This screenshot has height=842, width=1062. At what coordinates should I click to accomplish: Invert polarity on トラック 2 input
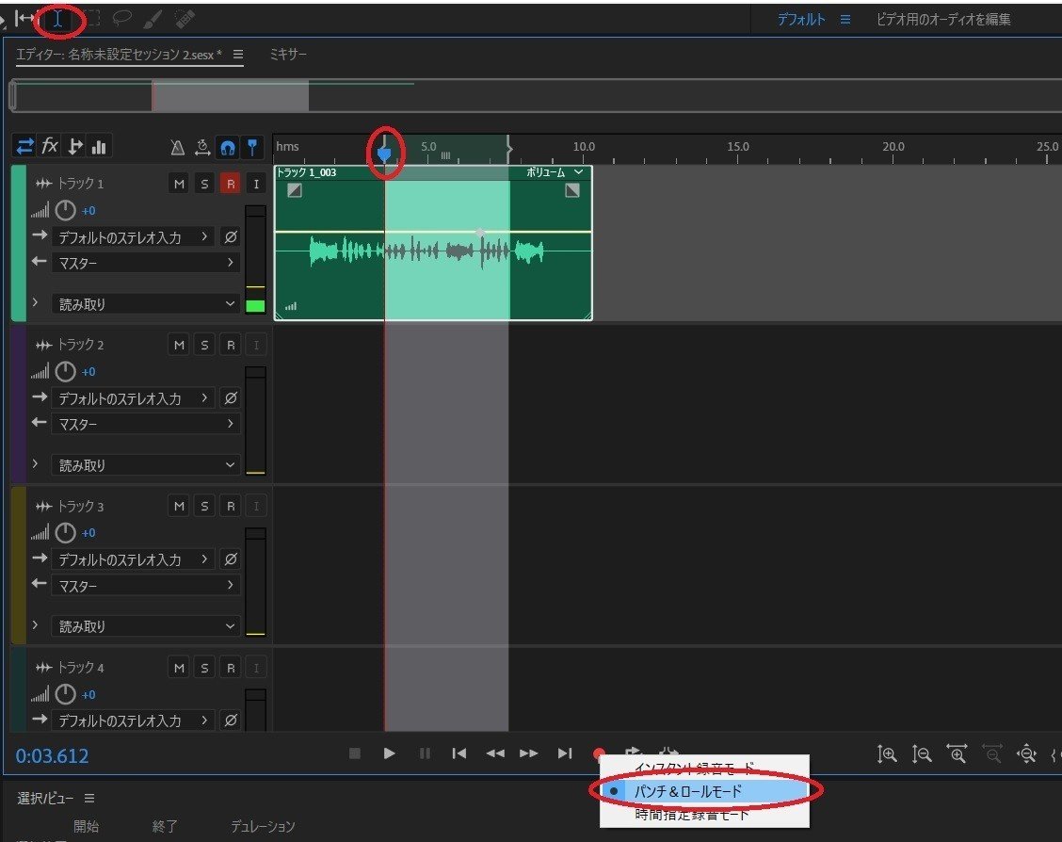pyautogui.click(x=231, y=398)
